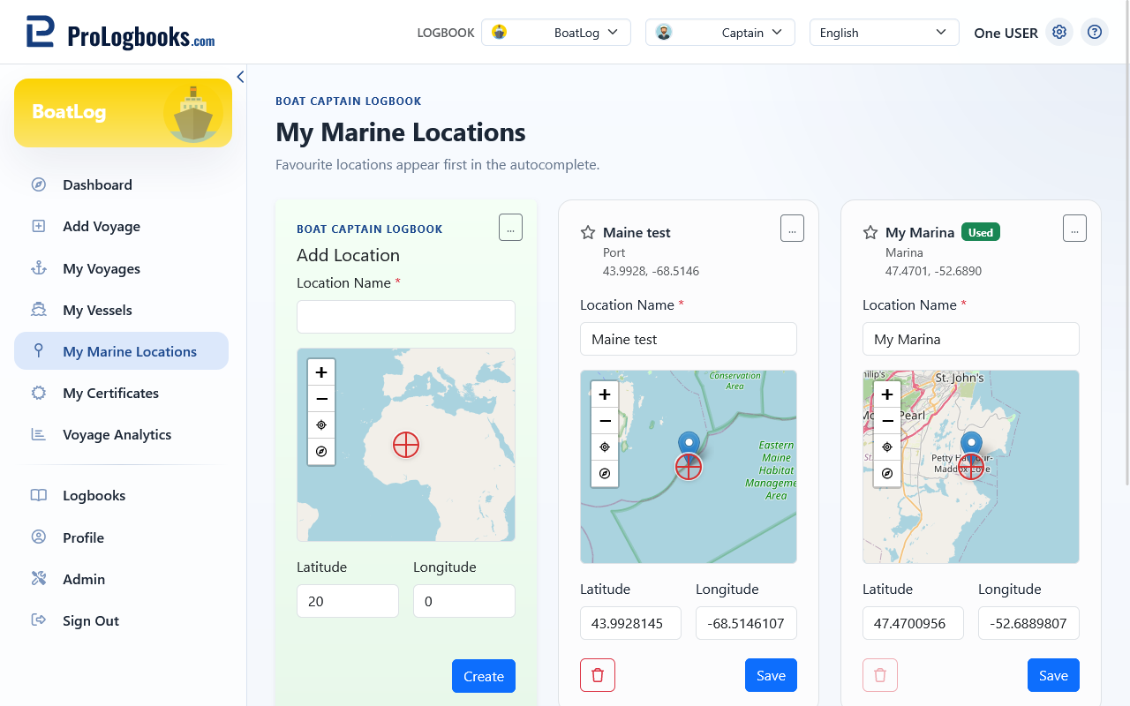The height and width of the screenshot is (706, 1130).
Task: Delete the Maine test location
Action: [x=598, y=675]
